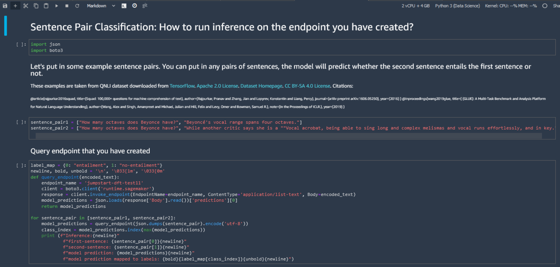Switch the Python 3 (Data Science) kernel
The image size is (560, 267).
(x=457, y=6)
